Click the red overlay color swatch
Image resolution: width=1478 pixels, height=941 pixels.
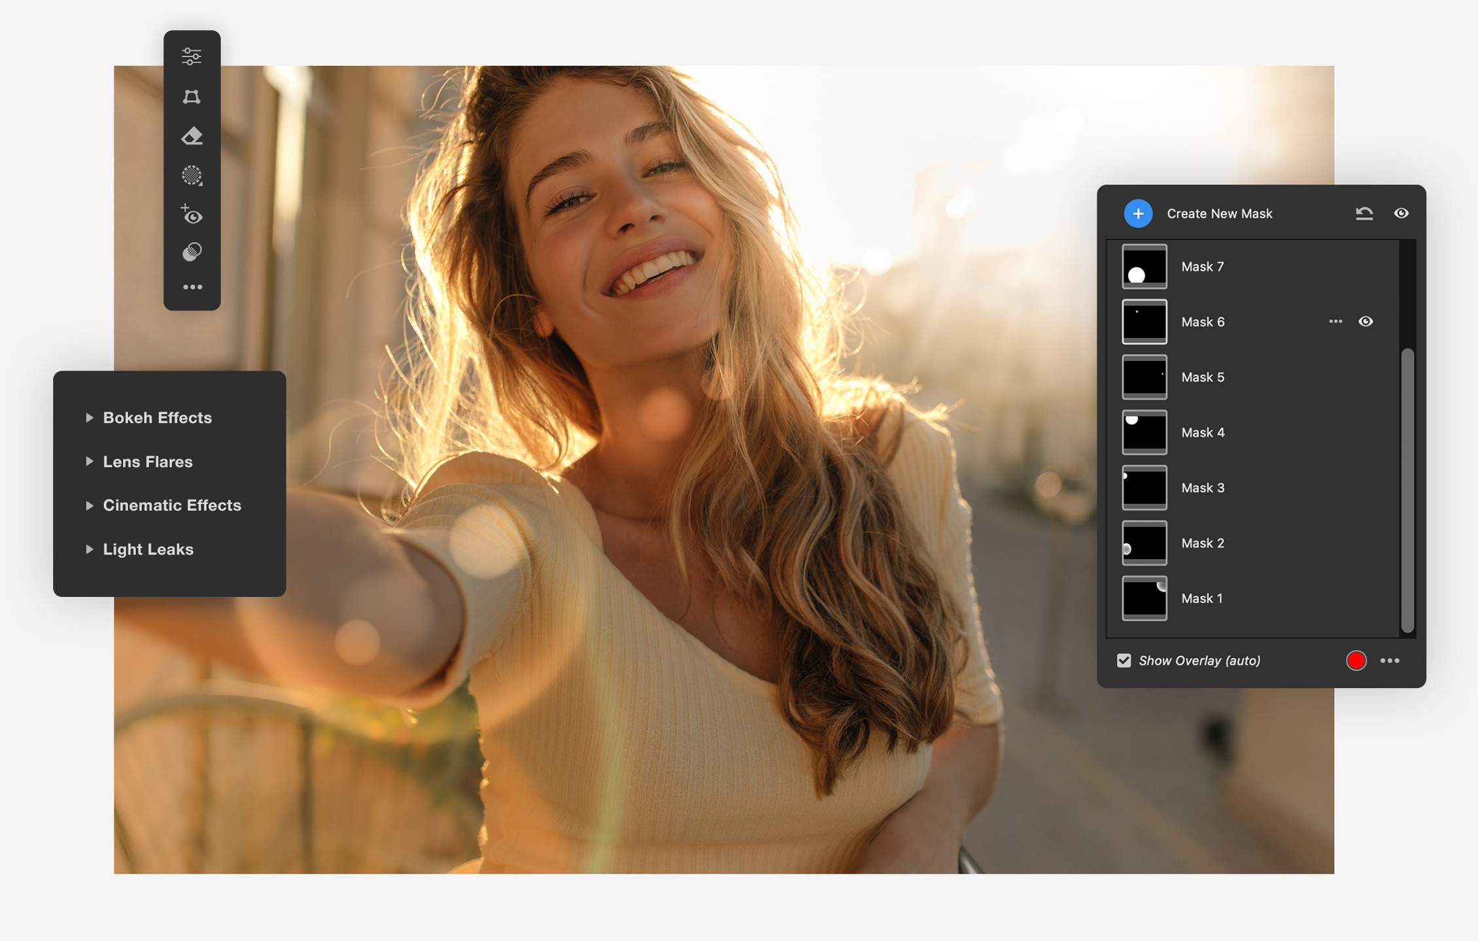point(1356,660)
